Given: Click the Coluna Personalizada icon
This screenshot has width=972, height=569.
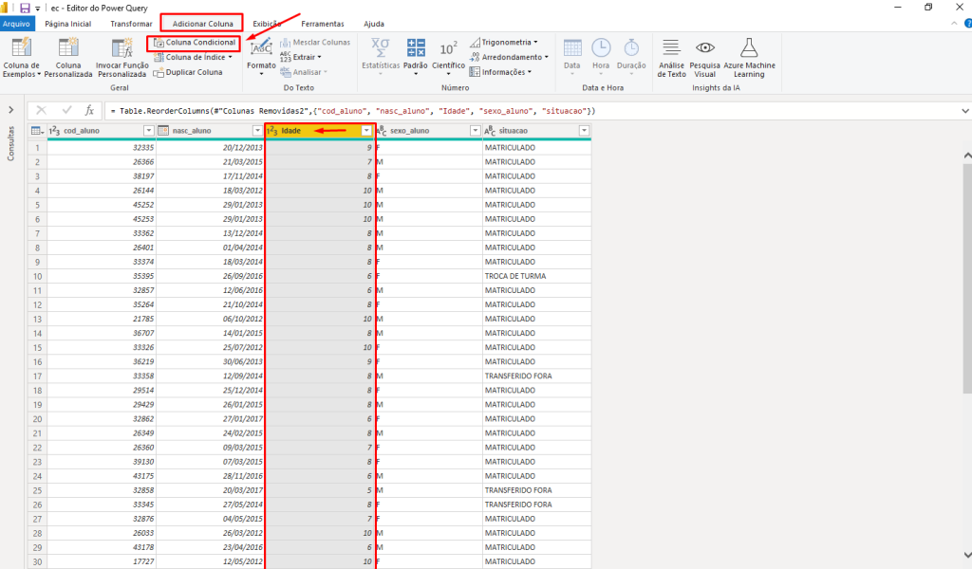Looking at the screenshot, I should tap(68, 47).
